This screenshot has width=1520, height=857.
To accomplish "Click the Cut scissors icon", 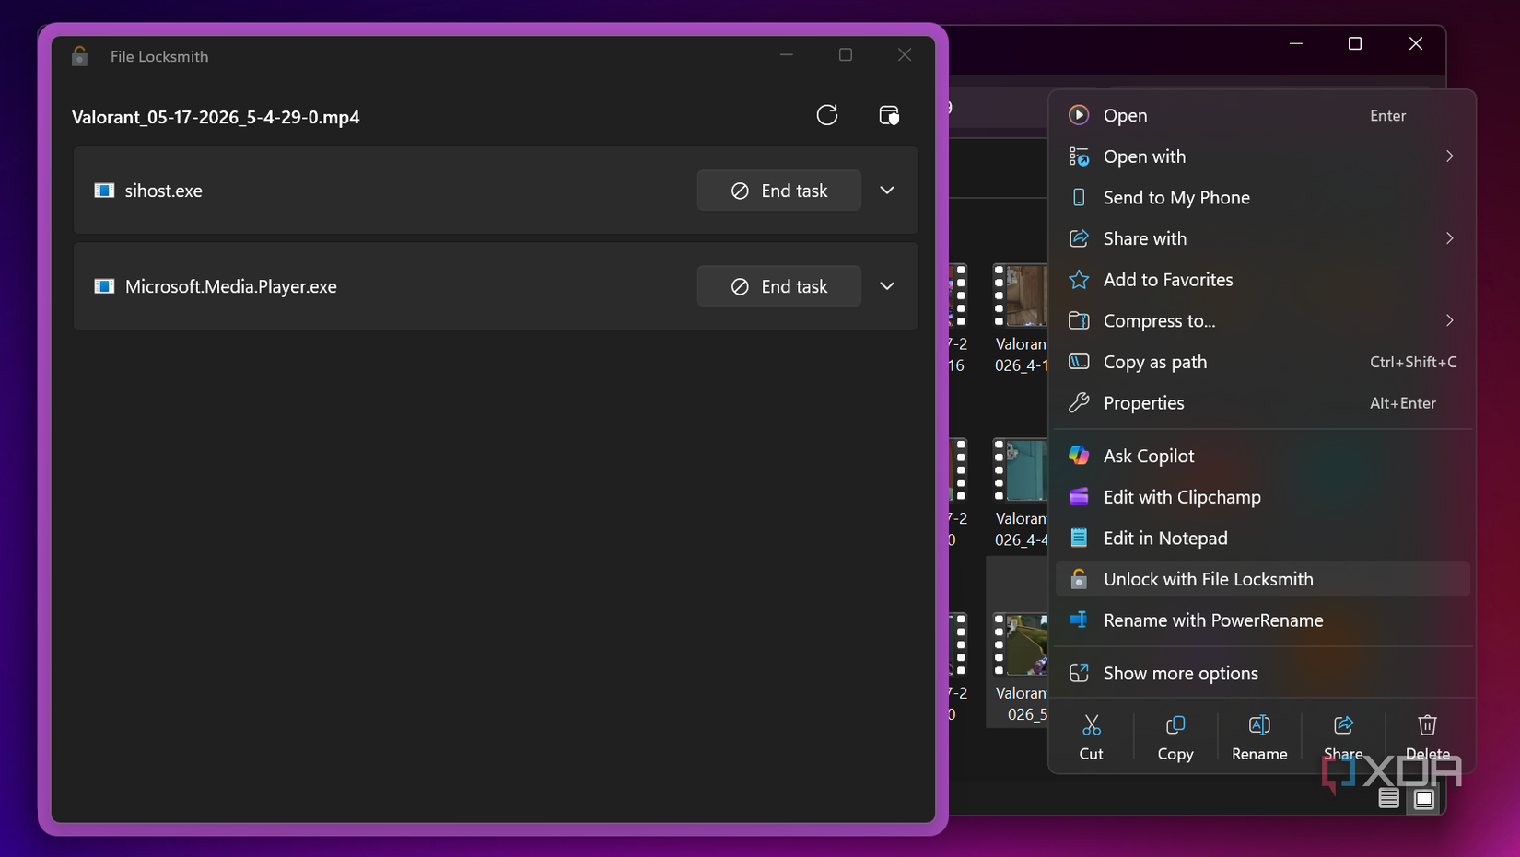I will point(1092,725).
